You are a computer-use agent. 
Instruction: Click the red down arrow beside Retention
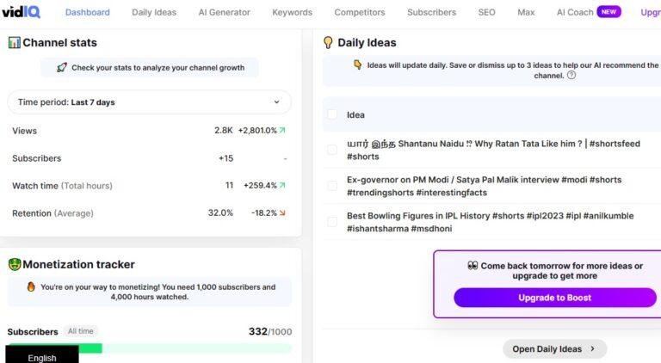282,213
